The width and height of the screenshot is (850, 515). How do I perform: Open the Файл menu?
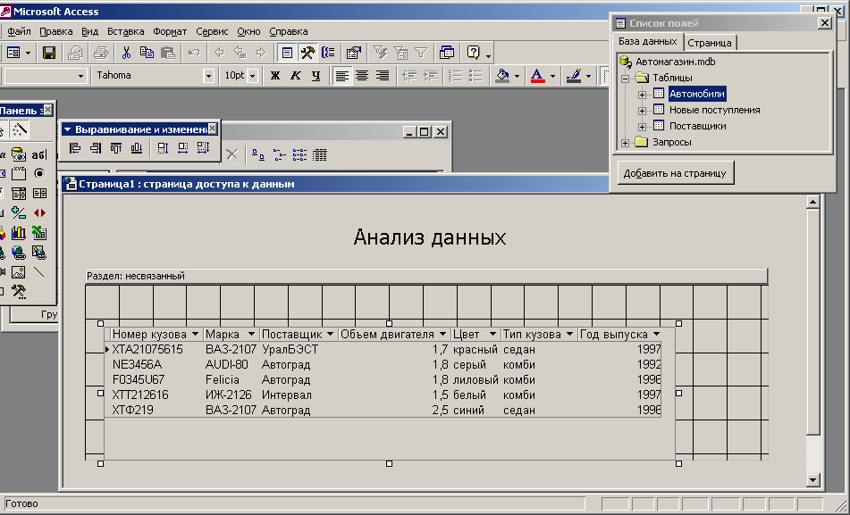pyautogui.click(x=19, y=31)
